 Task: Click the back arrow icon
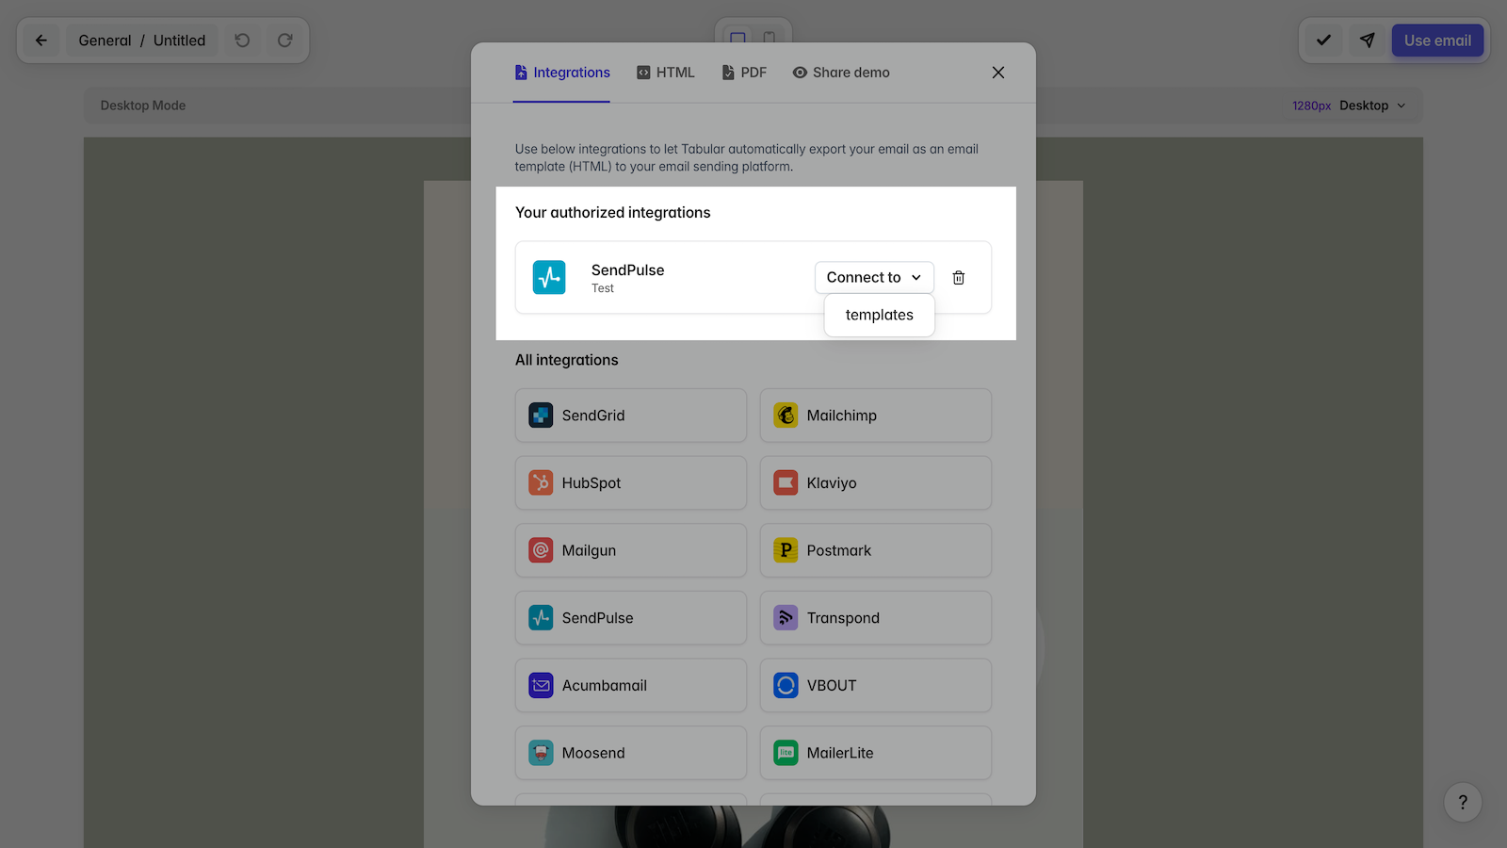(x=41, y=41)
